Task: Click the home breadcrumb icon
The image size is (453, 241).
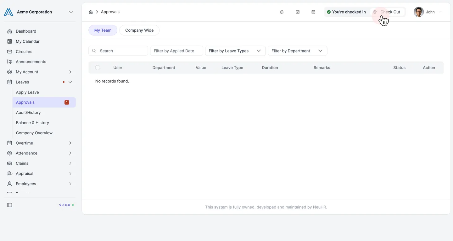Action: [x=91, y=12]
